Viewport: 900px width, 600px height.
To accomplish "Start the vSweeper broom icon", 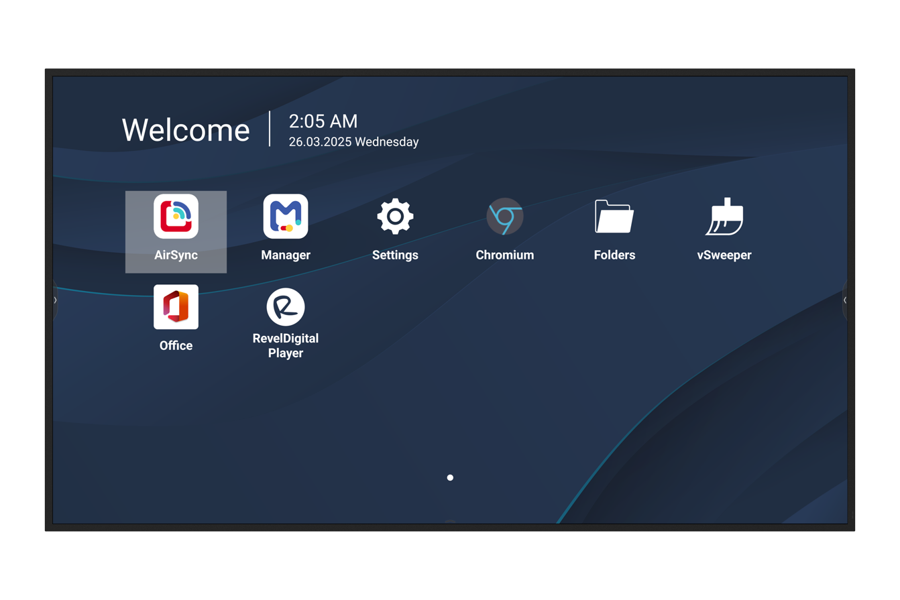I will coord(724,217).
